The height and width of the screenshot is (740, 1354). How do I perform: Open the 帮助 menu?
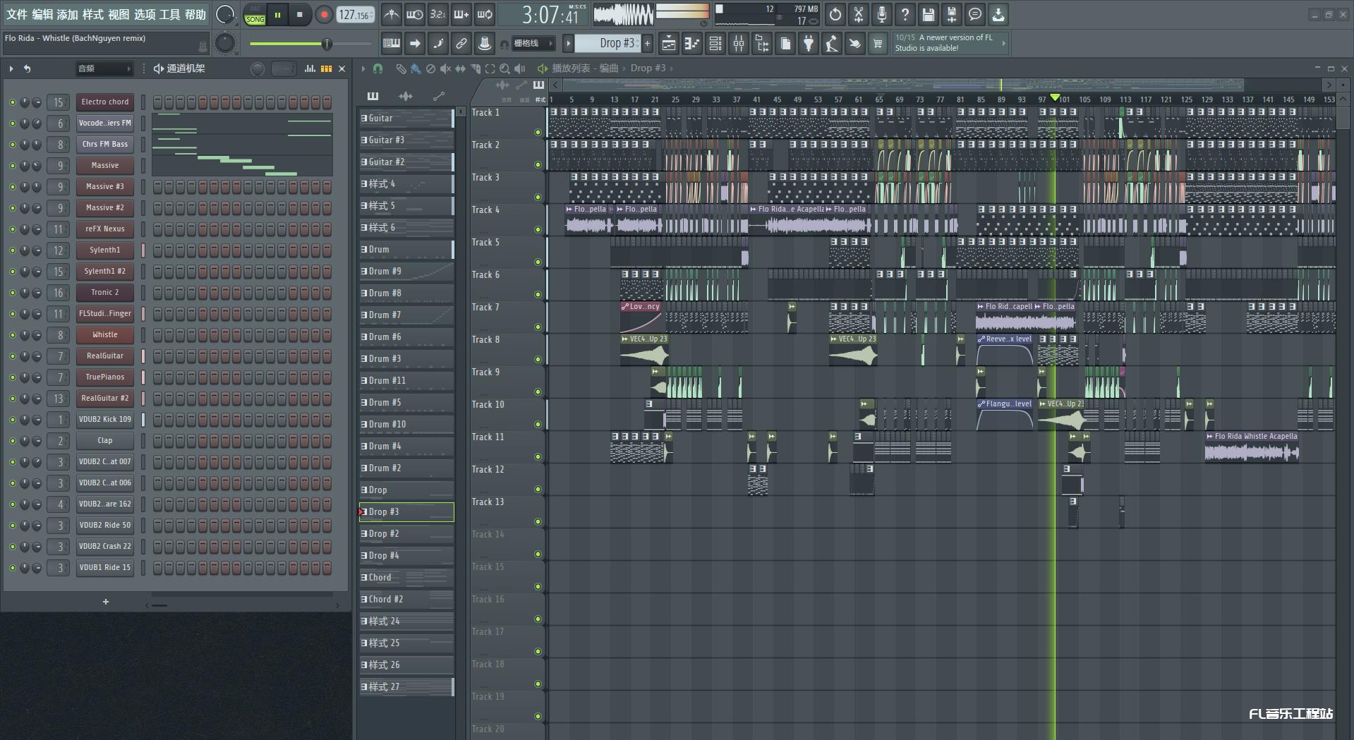[x=195, y=14]
